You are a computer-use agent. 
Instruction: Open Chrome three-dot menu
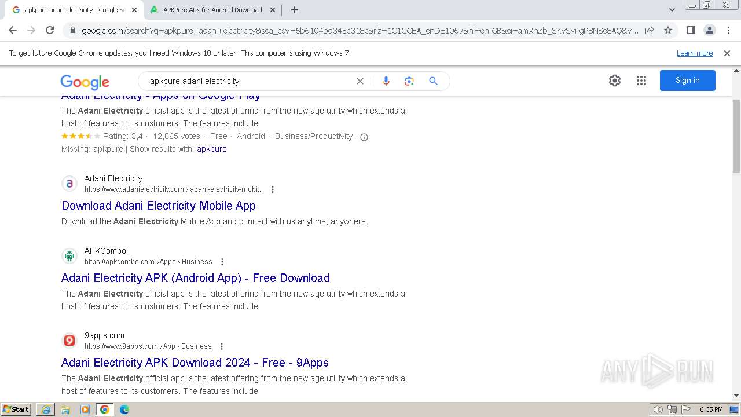(x=728, y=30)
